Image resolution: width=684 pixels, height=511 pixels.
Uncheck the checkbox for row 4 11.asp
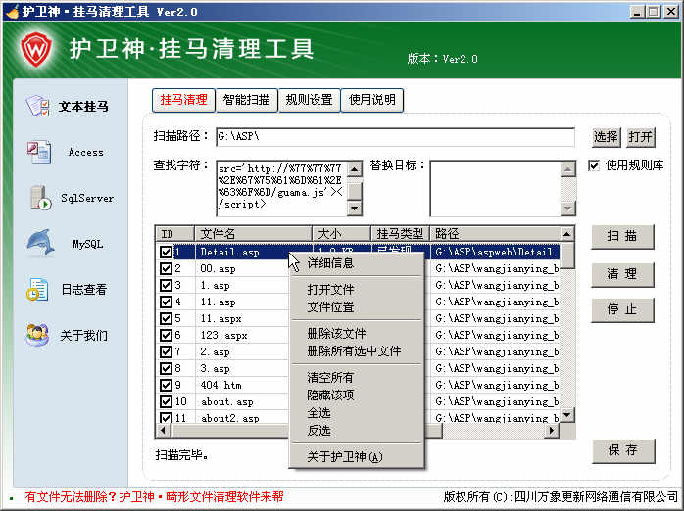[x=166, y=302]
